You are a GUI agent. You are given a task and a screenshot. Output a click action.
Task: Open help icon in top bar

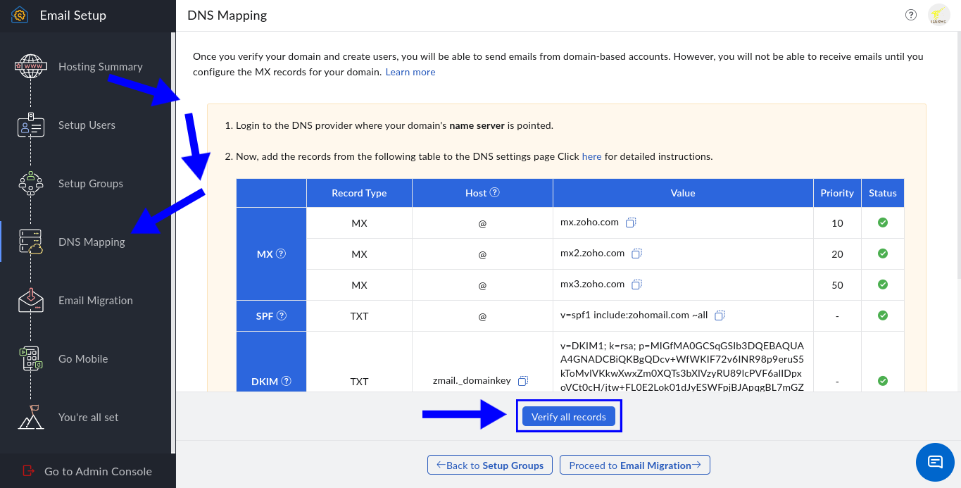911,15
